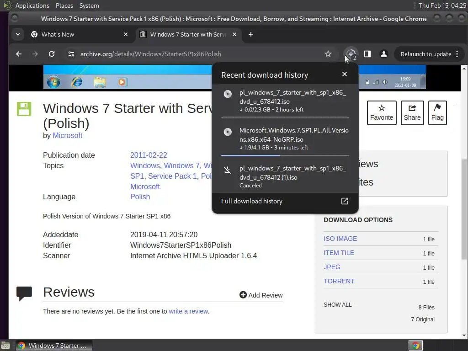This screenshot has height=351, width=468.
Task: Click the canceled pl_windows_7_starter (1).iso entry
Action: [x=285, y=177]
